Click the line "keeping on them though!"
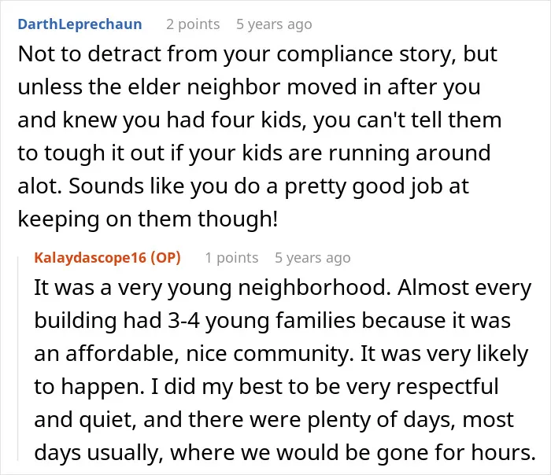This screenshot has width=551, height=475. tap(148, 219)
